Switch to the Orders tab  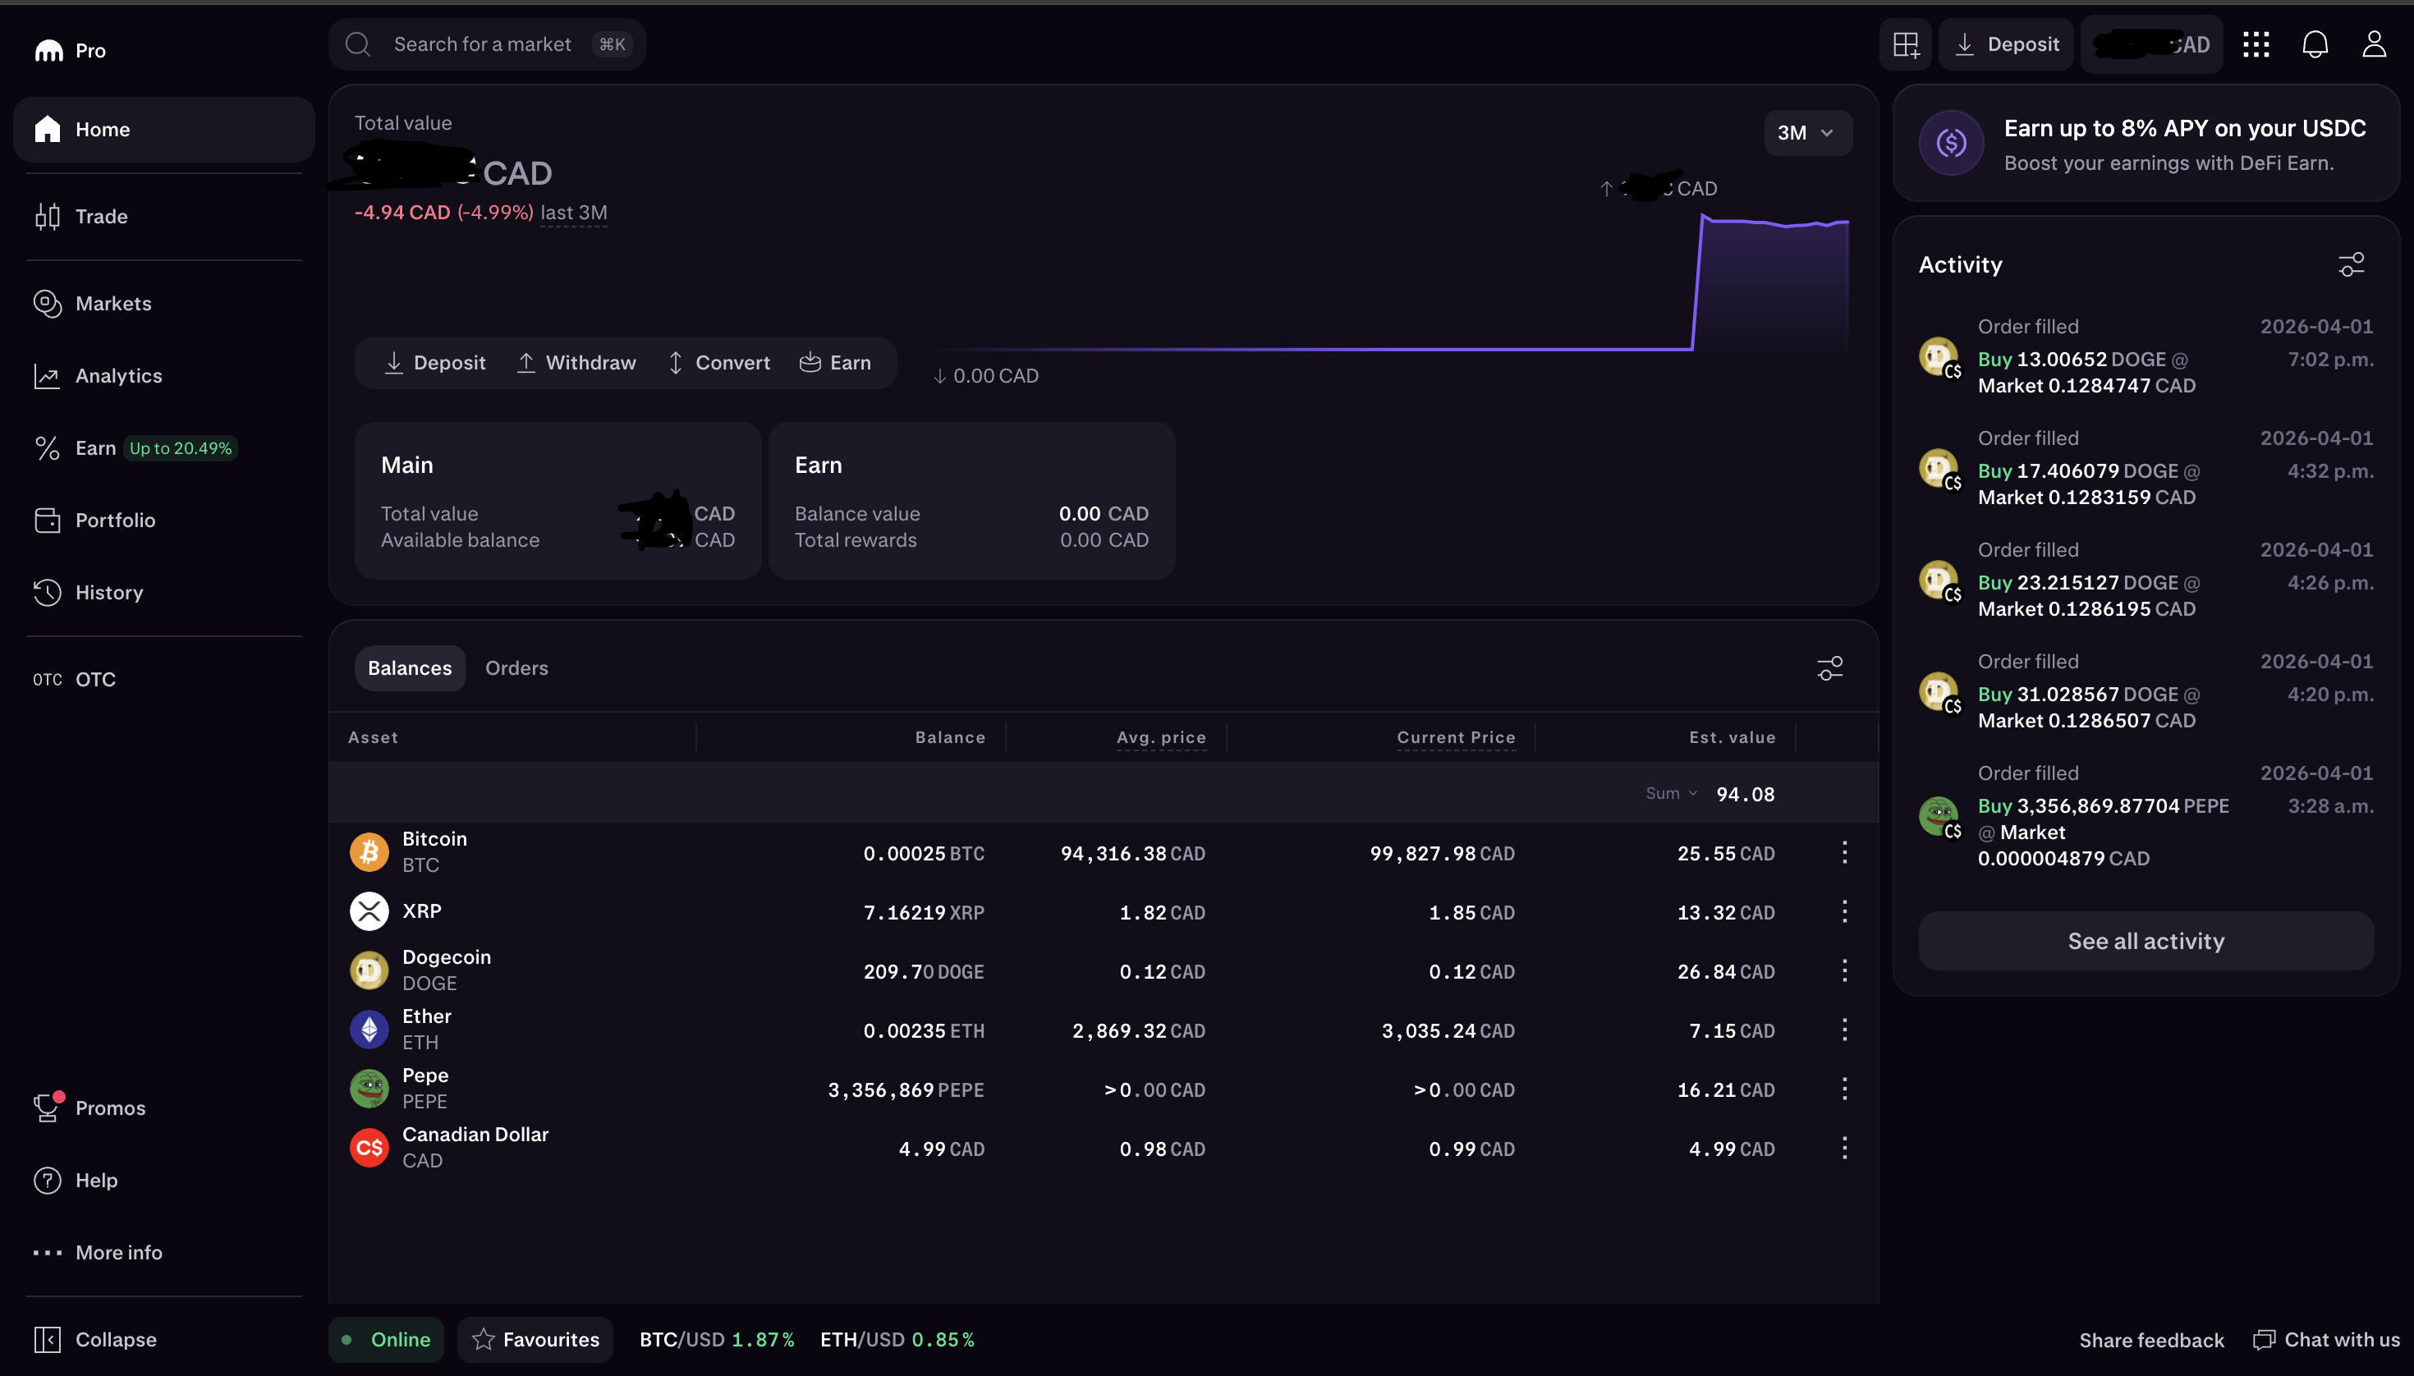[x=516, y=667]
